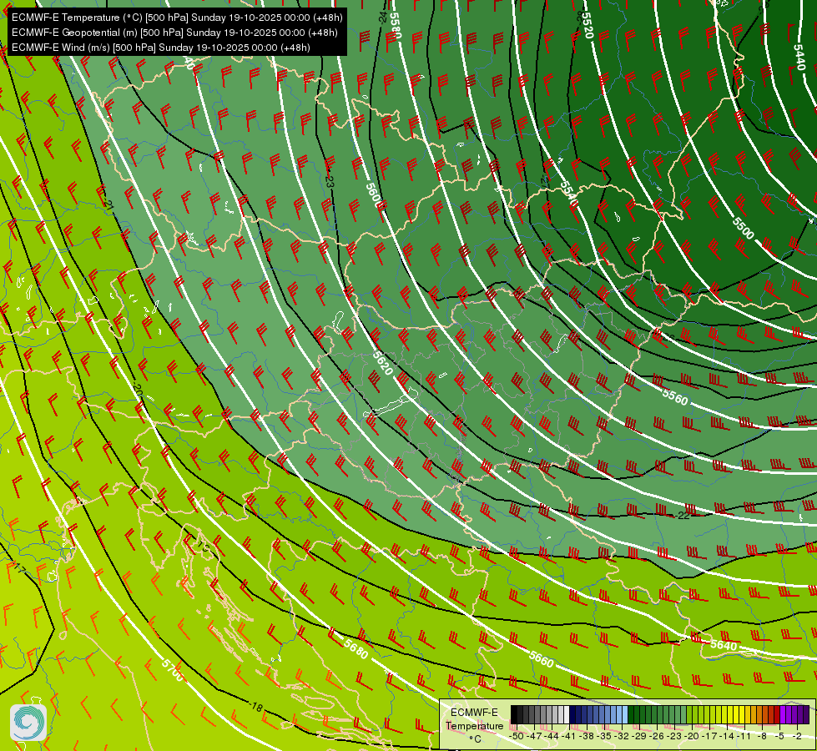
Task: Click the 5640 geopotential contour label
Action: click(x=724, y=645)
